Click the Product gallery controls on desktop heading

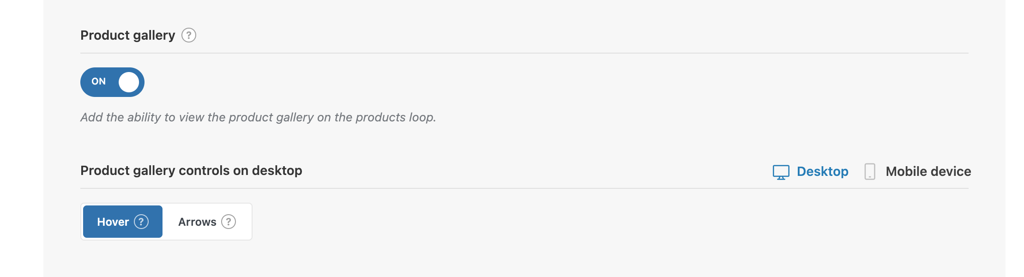pos(191,171)
